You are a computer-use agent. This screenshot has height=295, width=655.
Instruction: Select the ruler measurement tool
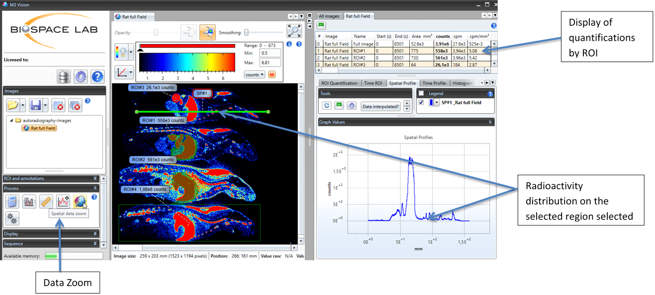[46, 202]
